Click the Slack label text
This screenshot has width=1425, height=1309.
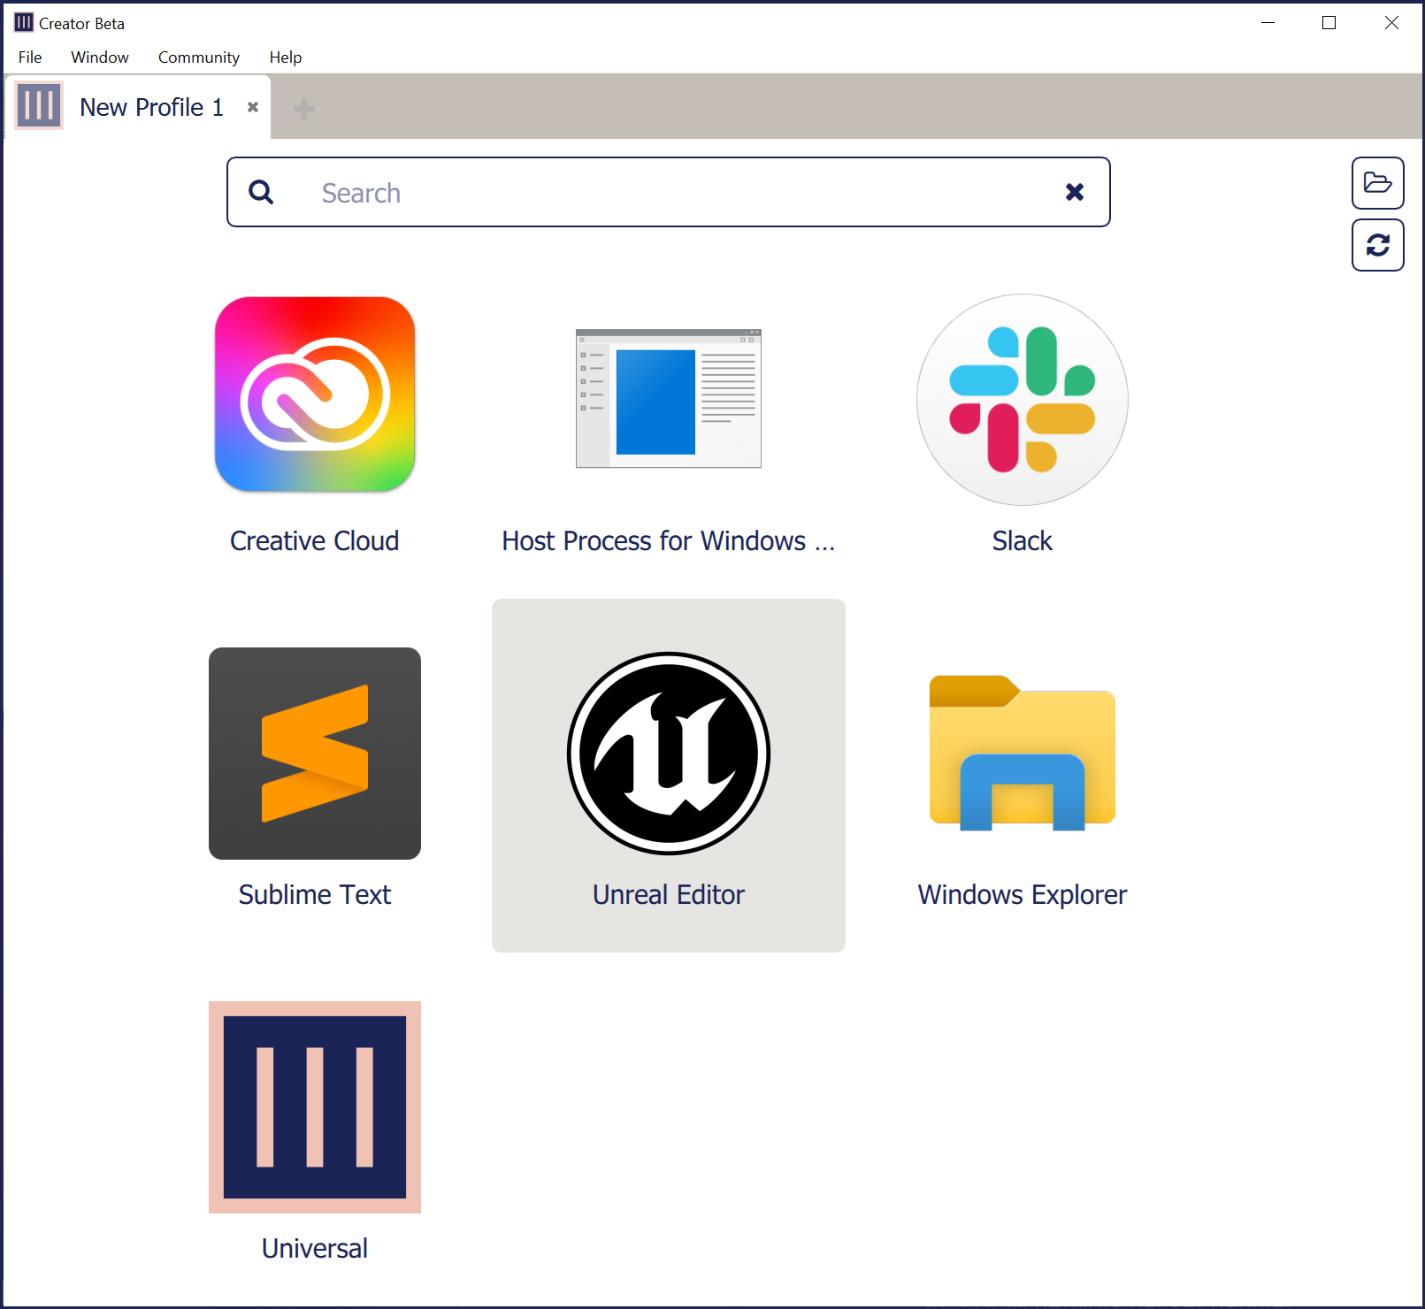pyautogui.click(x=1023, y=540)
